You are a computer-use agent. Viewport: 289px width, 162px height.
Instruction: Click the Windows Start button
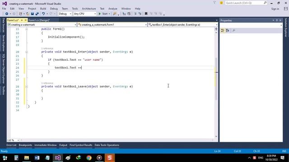[5, 158]
